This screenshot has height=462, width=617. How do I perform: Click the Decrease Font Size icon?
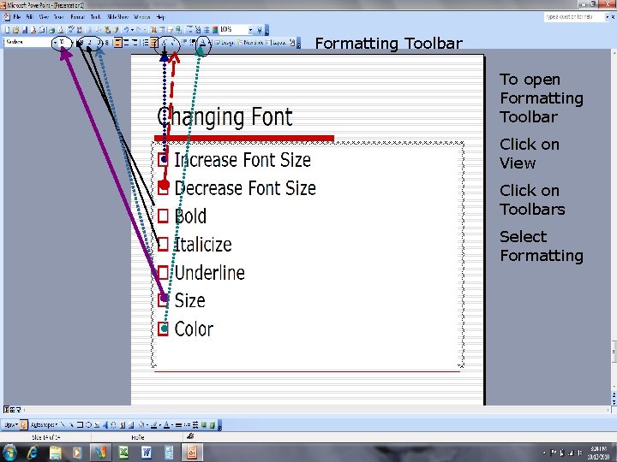(x=173, y=43)
